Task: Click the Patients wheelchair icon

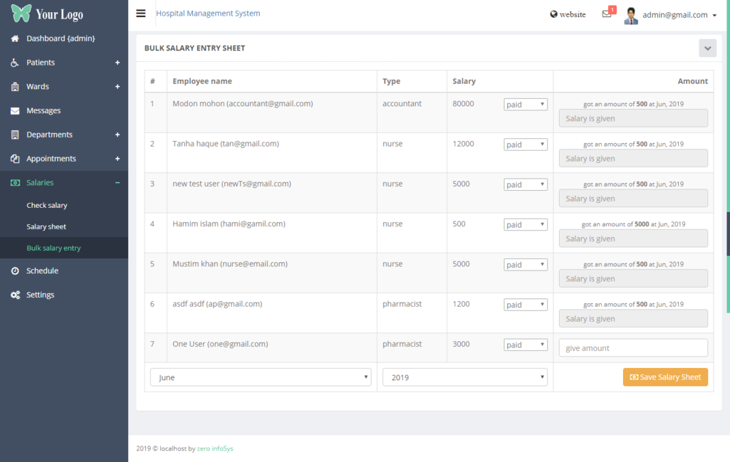Action: click(x=15, y=63)
